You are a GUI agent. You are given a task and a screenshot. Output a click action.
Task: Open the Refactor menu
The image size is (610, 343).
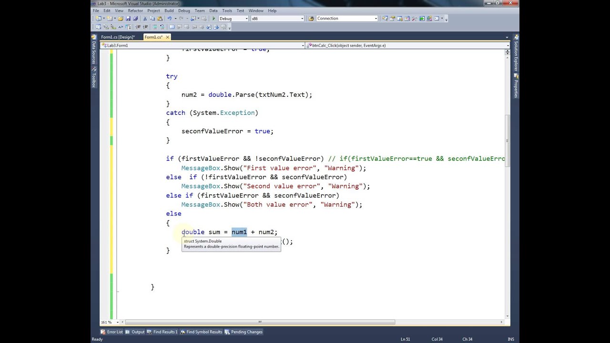tap(135, 10)
